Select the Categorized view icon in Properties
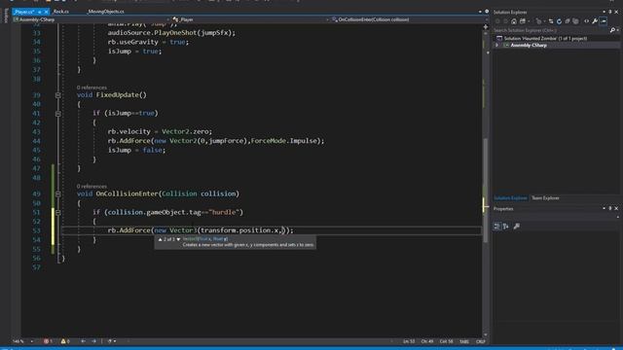Screen dimensions: 623x350 pyautogui.click(x=497, y=227)
